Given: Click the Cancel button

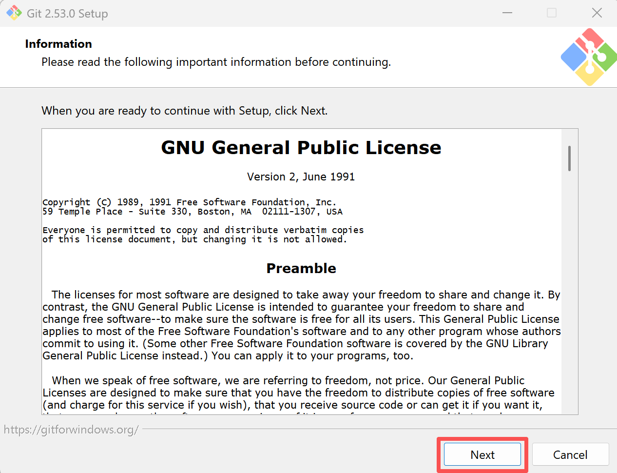Looking at the screenshot, I should click(570, 454).
